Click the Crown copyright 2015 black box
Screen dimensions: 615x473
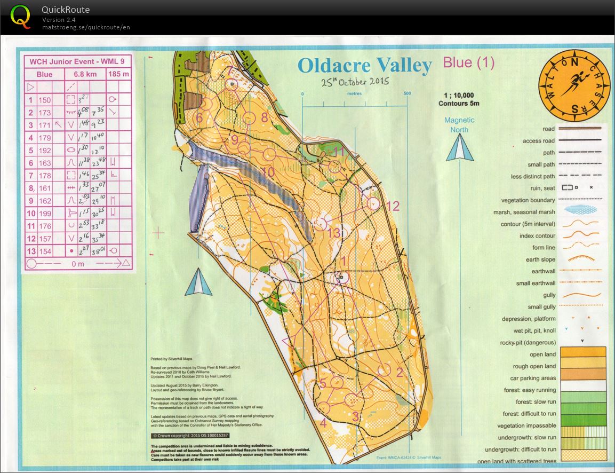[x=190, y=435]
